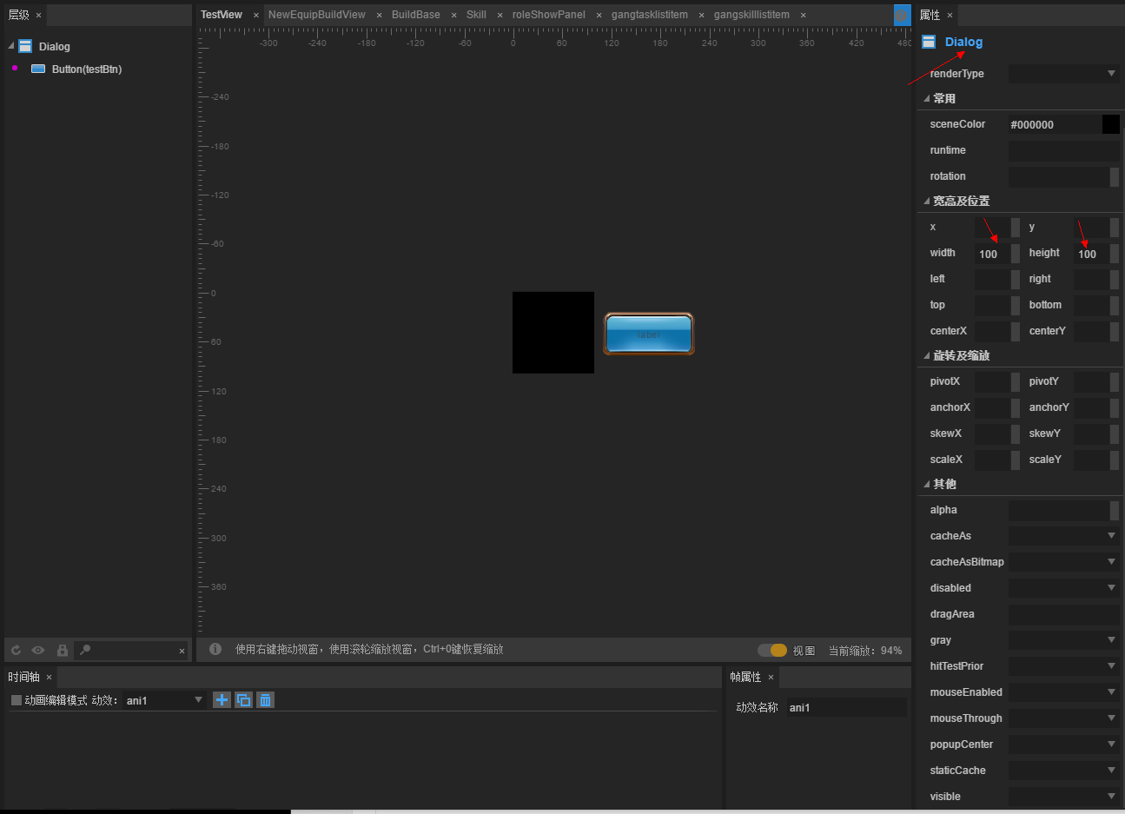The width and height of the screenshot is (1125, 814).
Task: Click the Button(testBtn) node icon
Action: click(38, 69)
